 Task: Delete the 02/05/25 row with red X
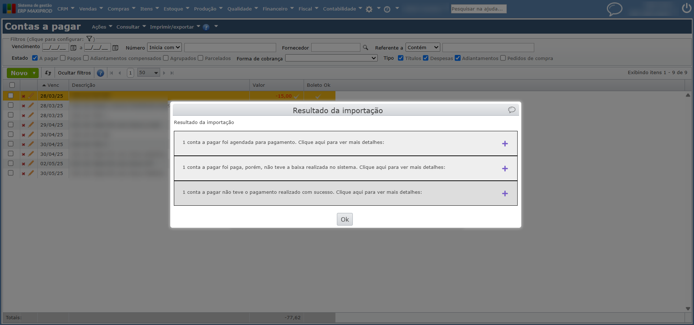(x=23, y=164)
